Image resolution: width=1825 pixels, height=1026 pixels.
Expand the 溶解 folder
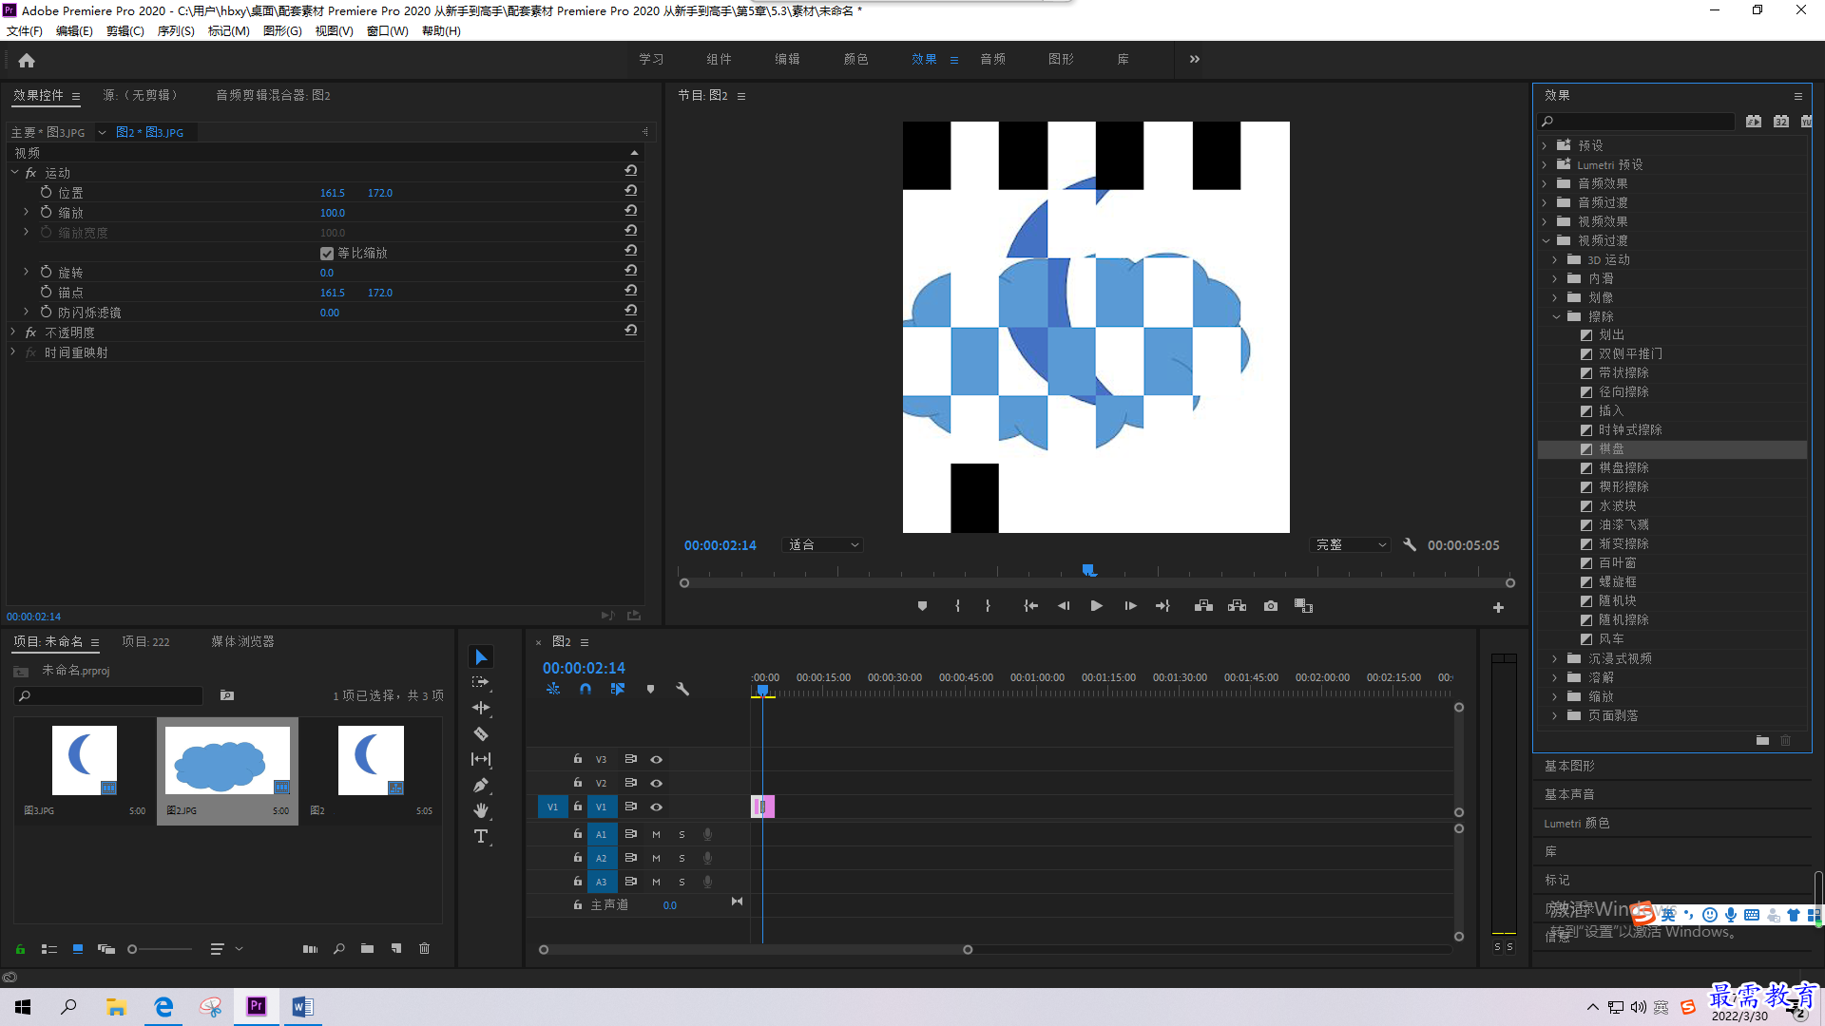pos(1555,677)
